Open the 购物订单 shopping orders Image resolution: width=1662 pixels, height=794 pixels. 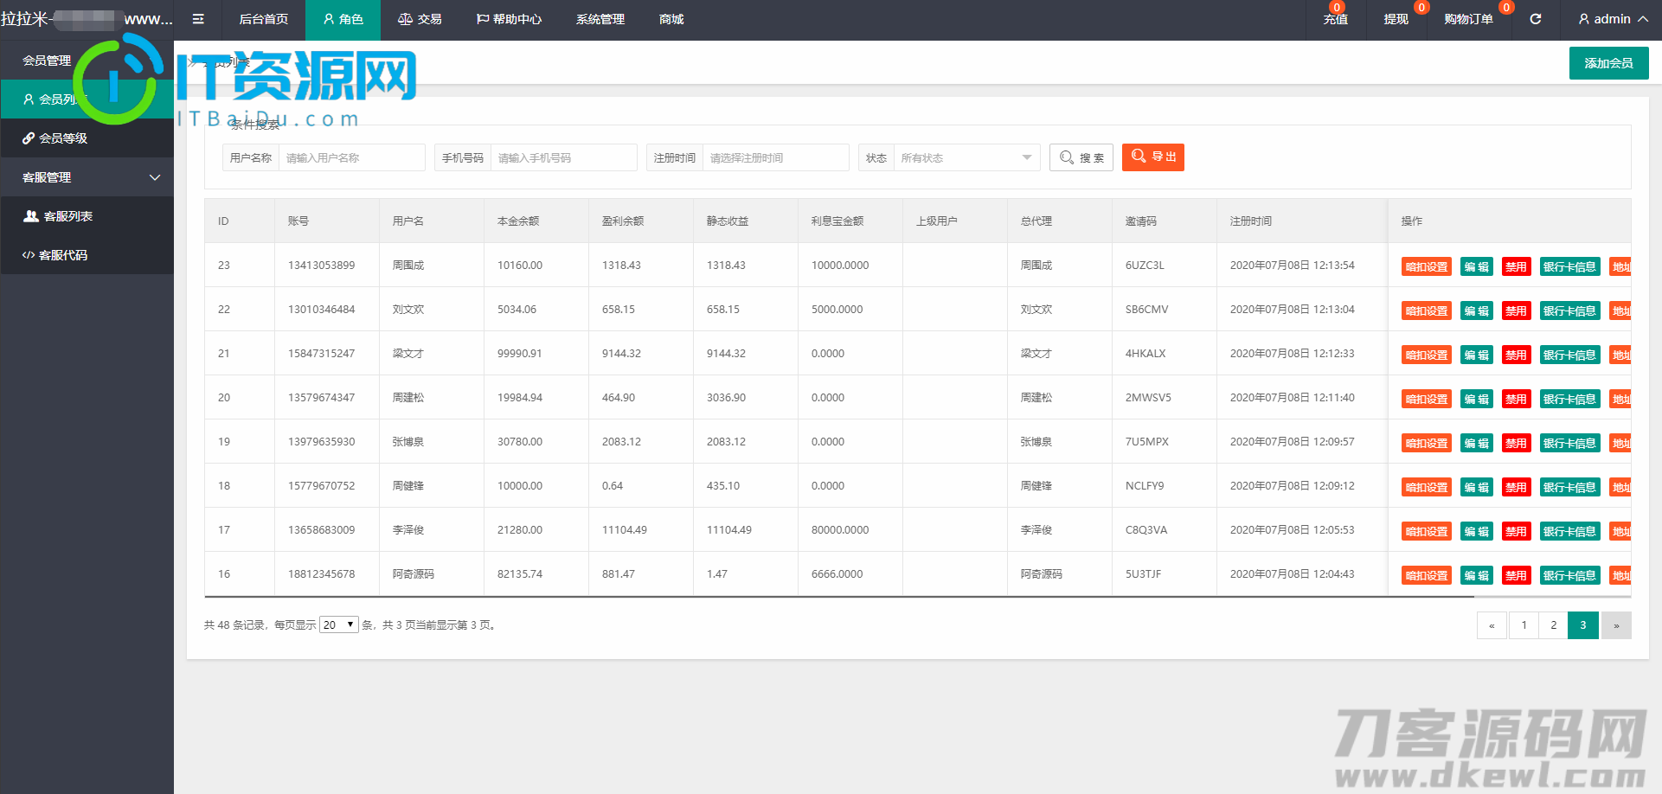click(x=1468, y=19)
